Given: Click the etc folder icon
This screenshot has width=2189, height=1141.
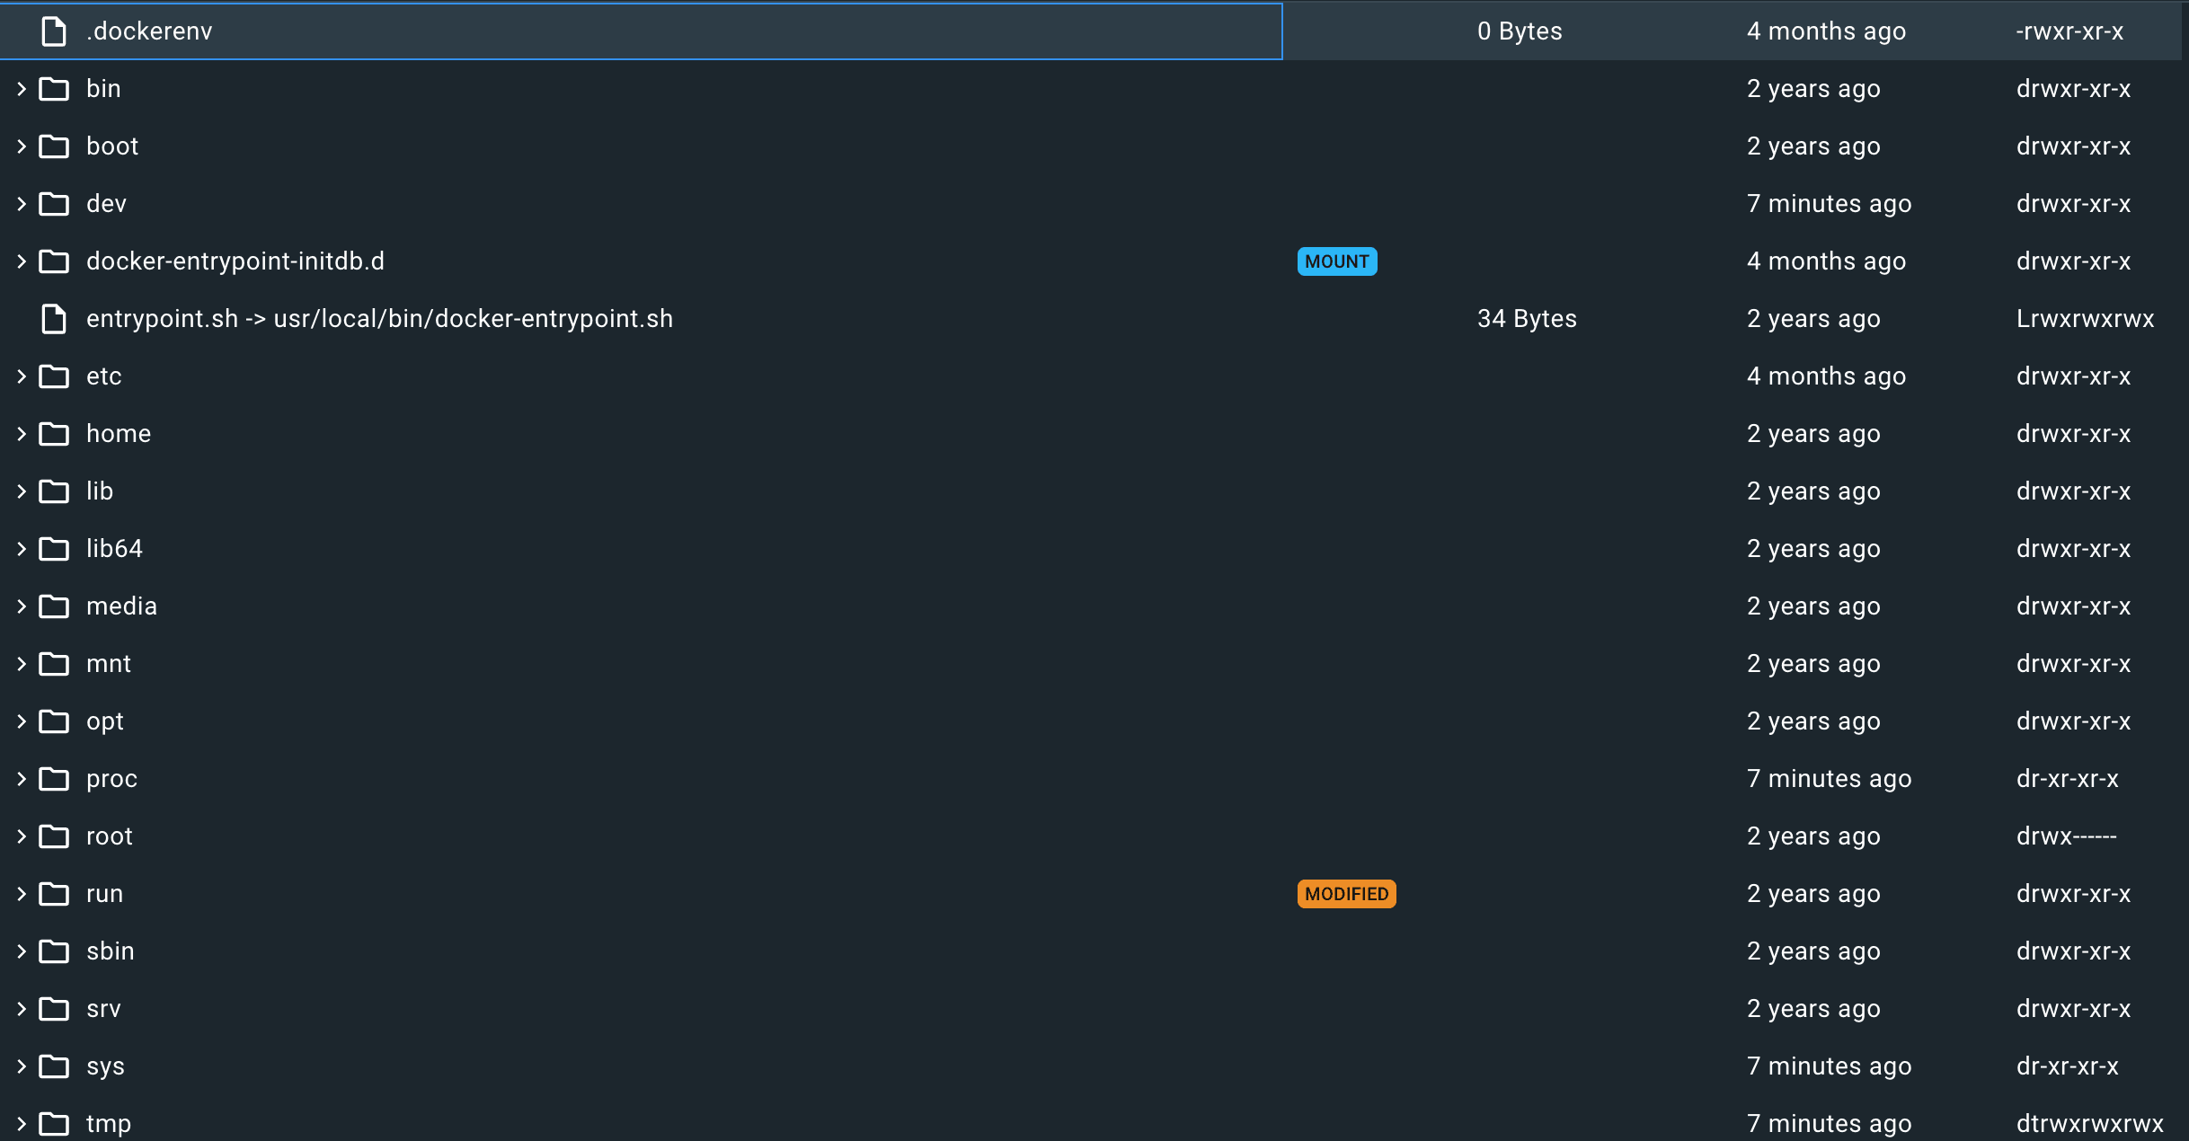Looking at the screenshot, I should 54,376.
